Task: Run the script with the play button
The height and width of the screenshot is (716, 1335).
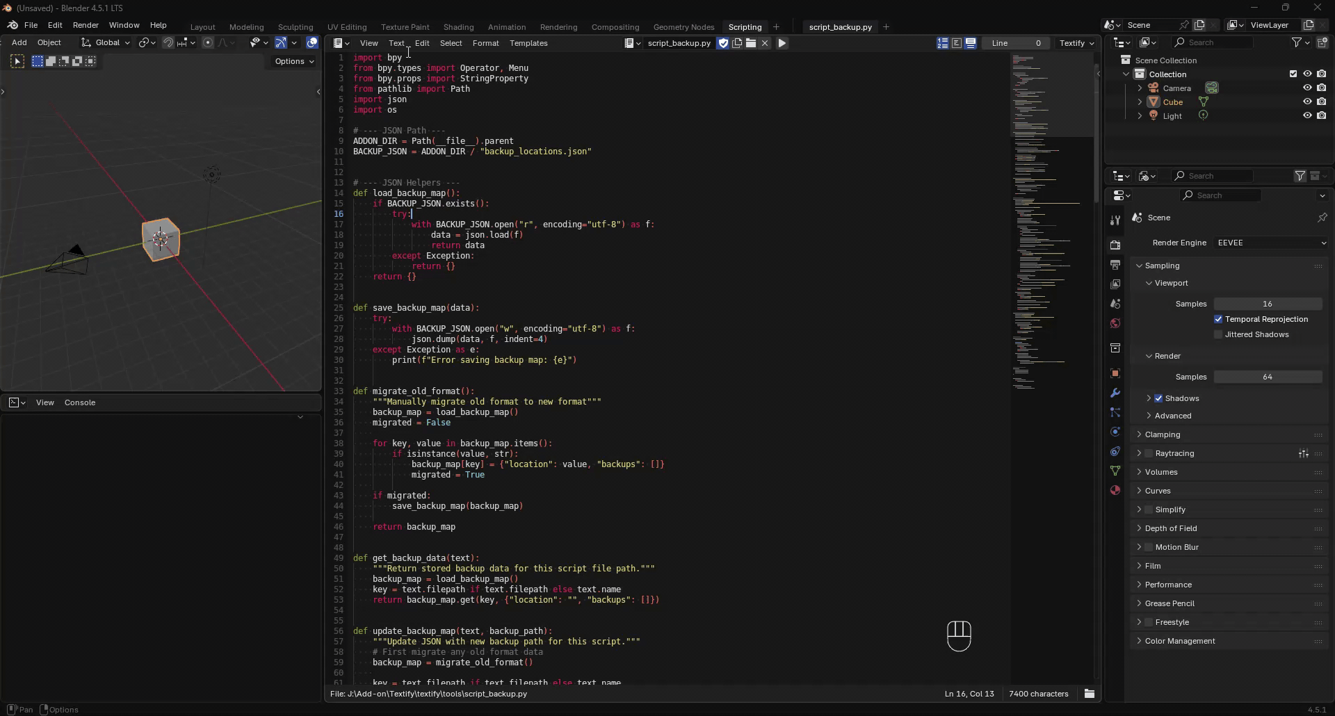Action: (x=782, y=43)
